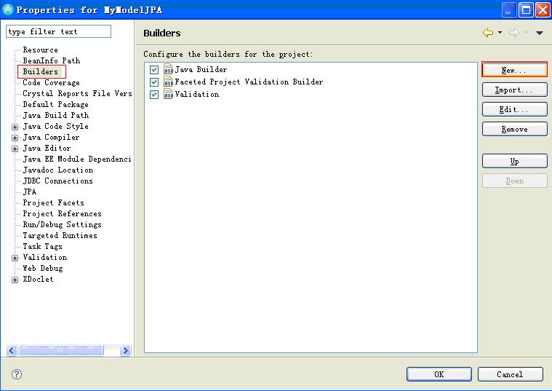Click the tree horizontal scrollbar thumb
The width and height of the screenshot is (552, 391).
tap(60, 350)
